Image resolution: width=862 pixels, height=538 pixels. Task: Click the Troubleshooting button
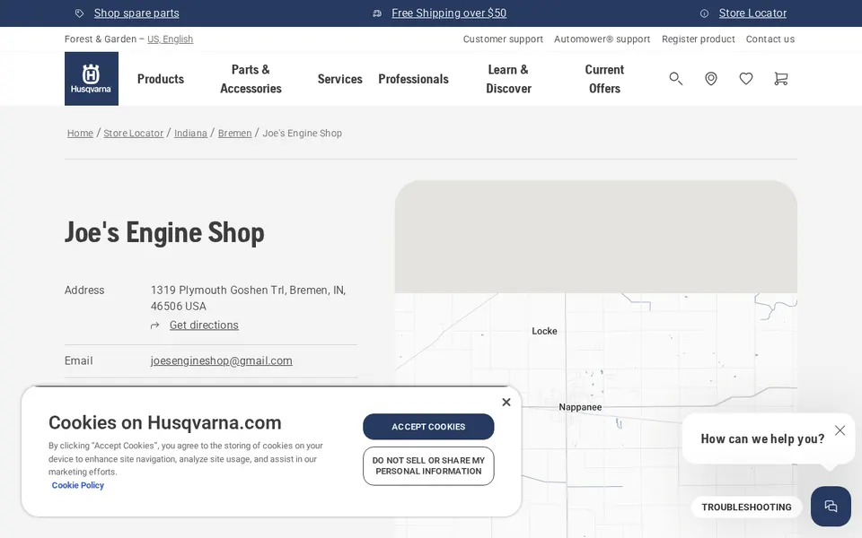click(746, 508)
